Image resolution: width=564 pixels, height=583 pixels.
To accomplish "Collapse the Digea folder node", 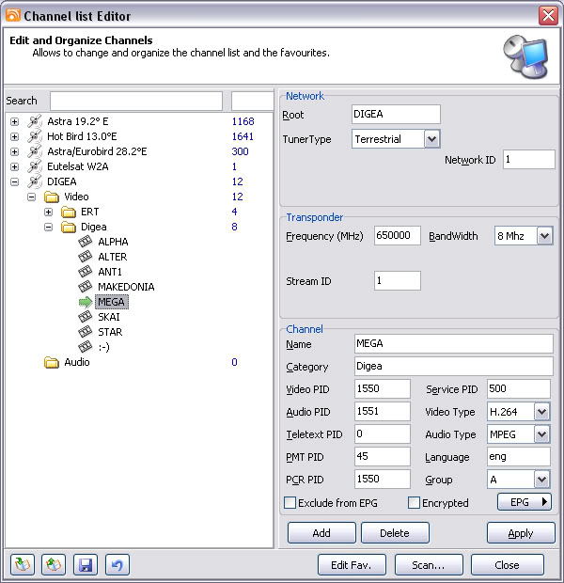I will [48, 227].
